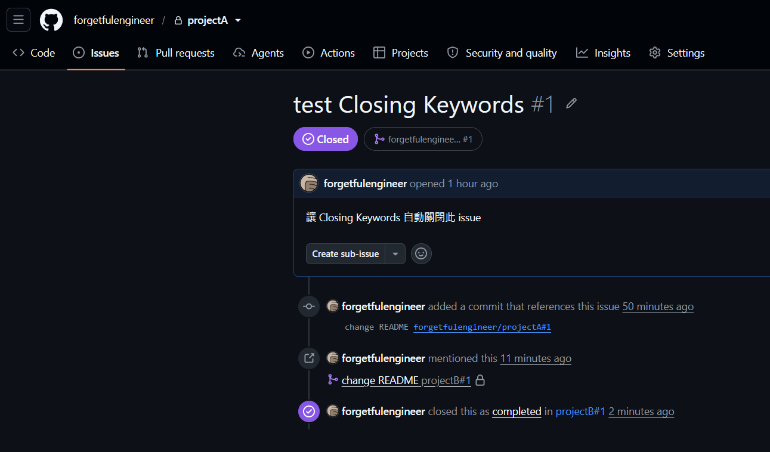The height and width of the screenshot is (452, 770).
Task: Click the completed link in closing event
Action: pyautogui.click(x=517, y=411)
